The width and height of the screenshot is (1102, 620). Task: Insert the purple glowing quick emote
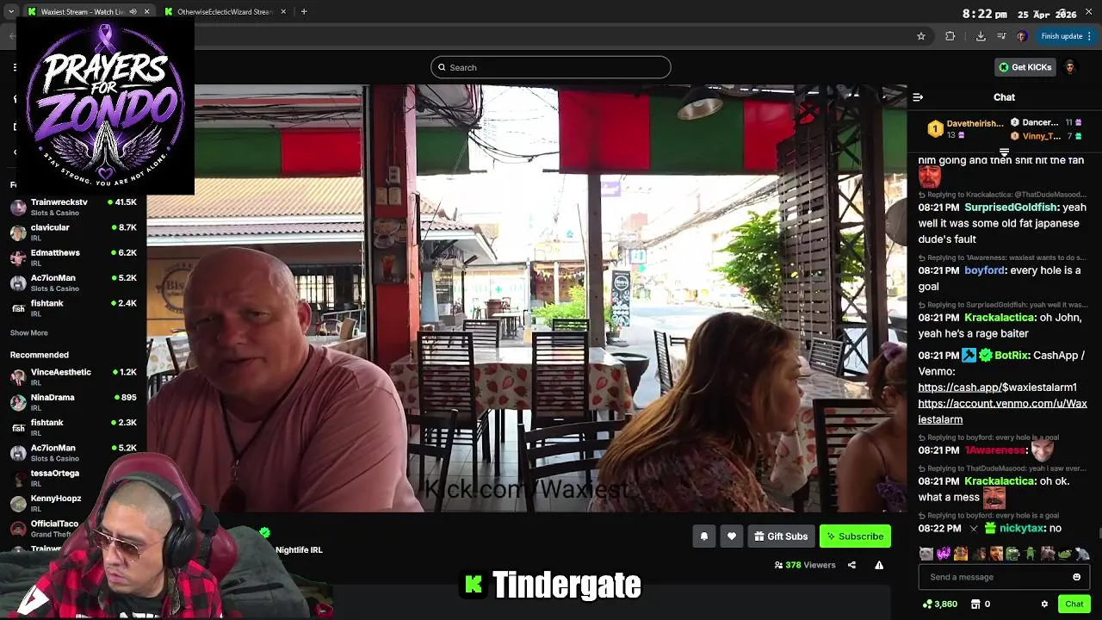(x=943, y=554)
